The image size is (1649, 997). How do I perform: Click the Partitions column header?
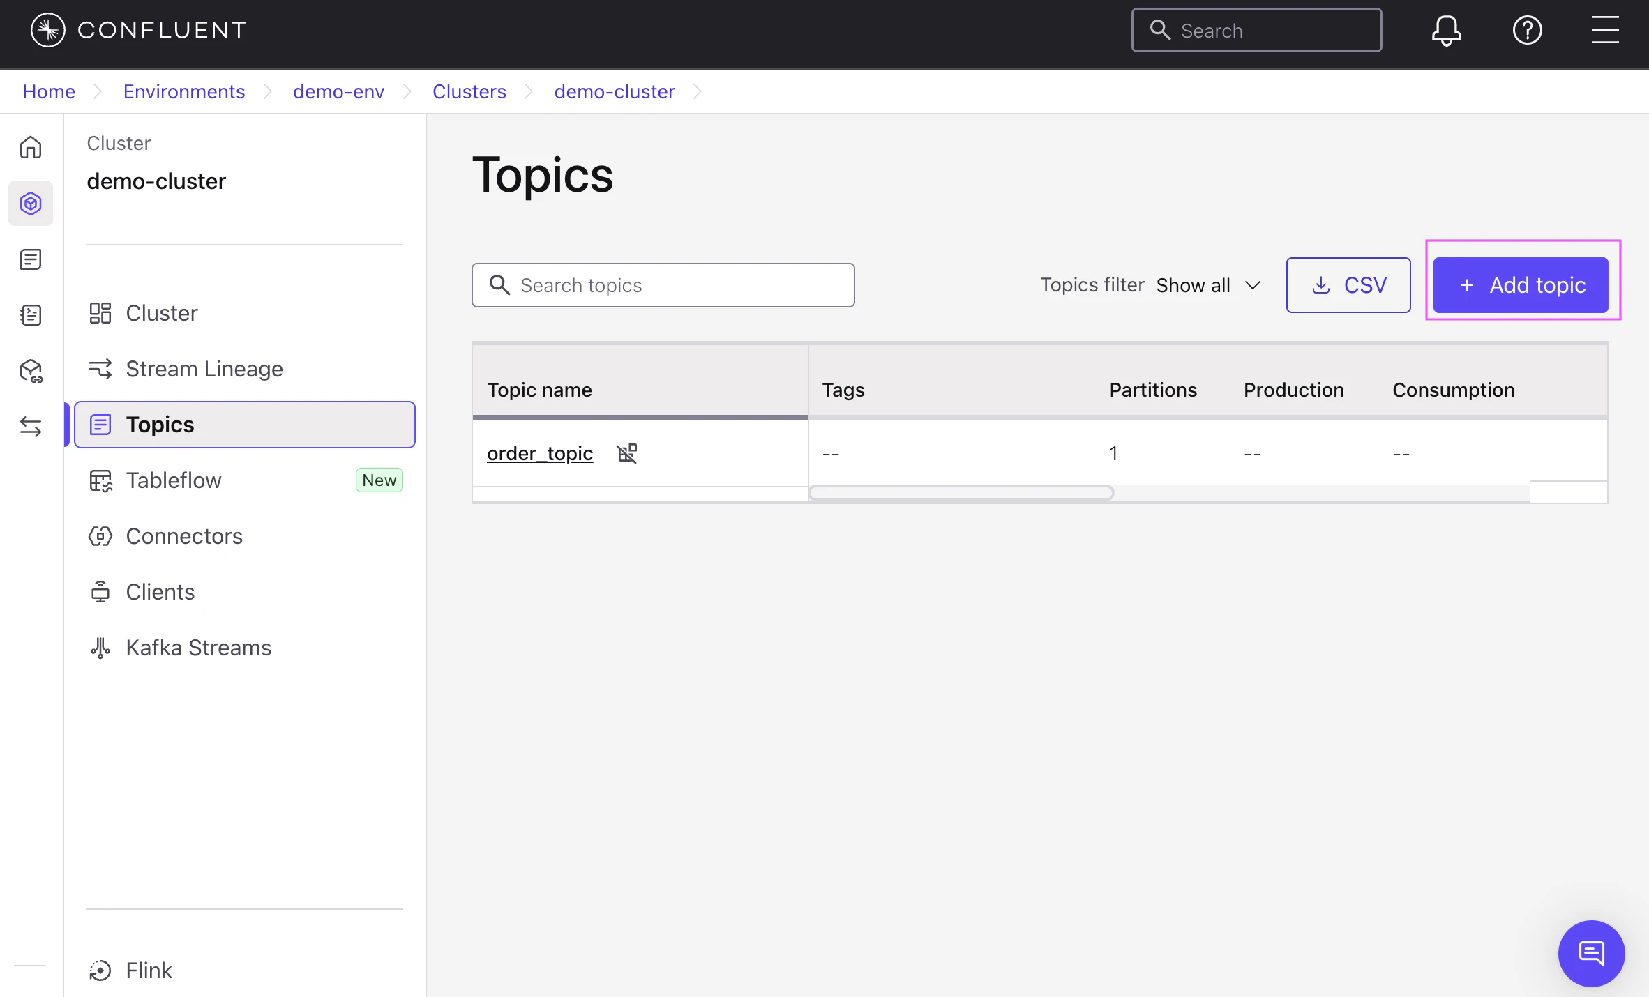tap(1153, 390)
